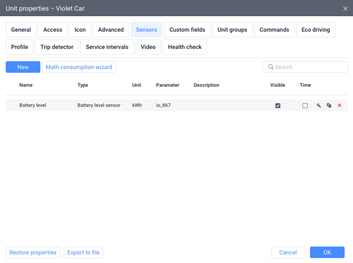
Task: Launch the Math consumption wizard
Action: [x=79, y=67]
